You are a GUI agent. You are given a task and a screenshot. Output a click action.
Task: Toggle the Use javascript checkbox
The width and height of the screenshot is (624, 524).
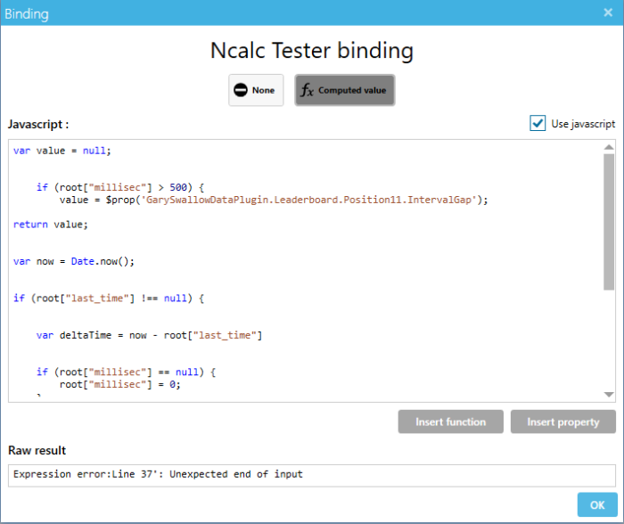click(x=538, y=124)
